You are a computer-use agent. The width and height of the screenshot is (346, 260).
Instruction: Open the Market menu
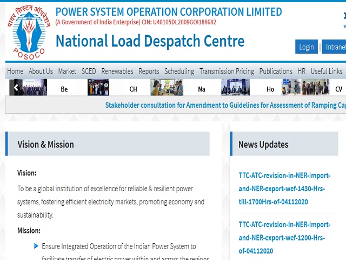[67, 71]
